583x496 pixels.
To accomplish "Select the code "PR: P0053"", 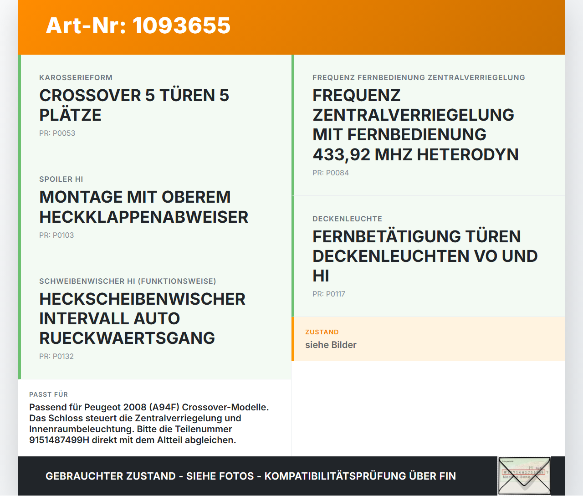I will point(57,133).
